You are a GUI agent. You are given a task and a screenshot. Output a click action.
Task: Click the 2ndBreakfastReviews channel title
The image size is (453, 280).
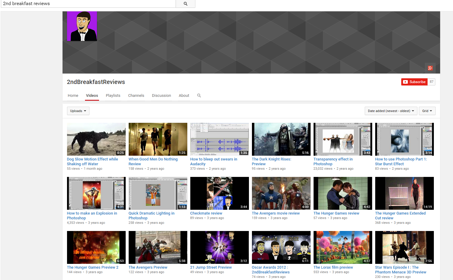(96, 82)
